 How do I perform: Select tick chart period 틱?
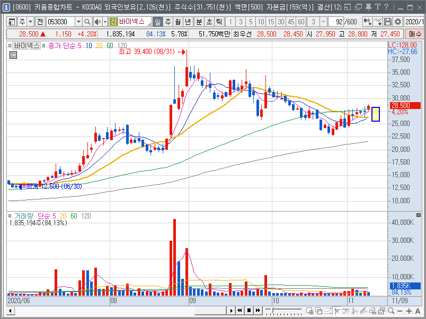[219, 22]
